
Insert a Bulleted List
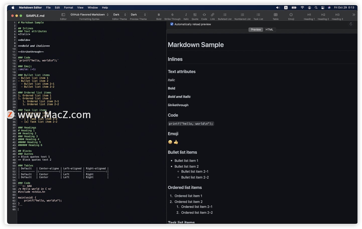[225, 15]
